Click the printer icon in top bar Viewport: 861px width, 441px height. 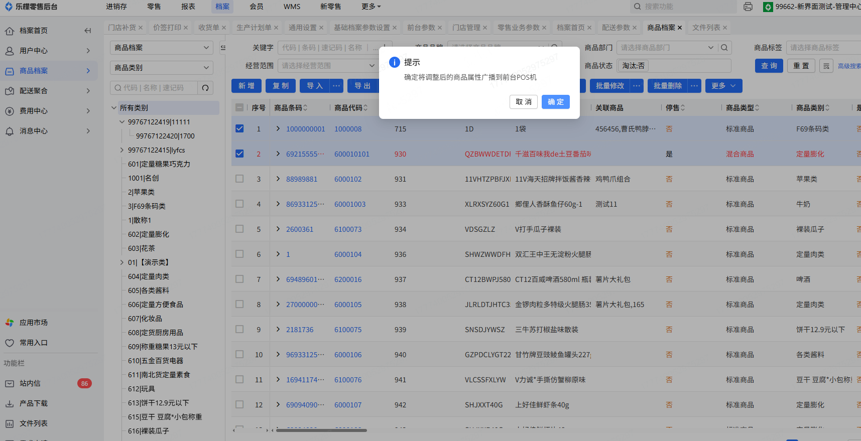pos(748,7)
